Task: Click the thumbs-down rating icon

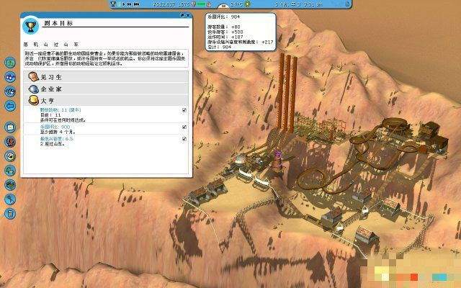Action: point(194,4)
